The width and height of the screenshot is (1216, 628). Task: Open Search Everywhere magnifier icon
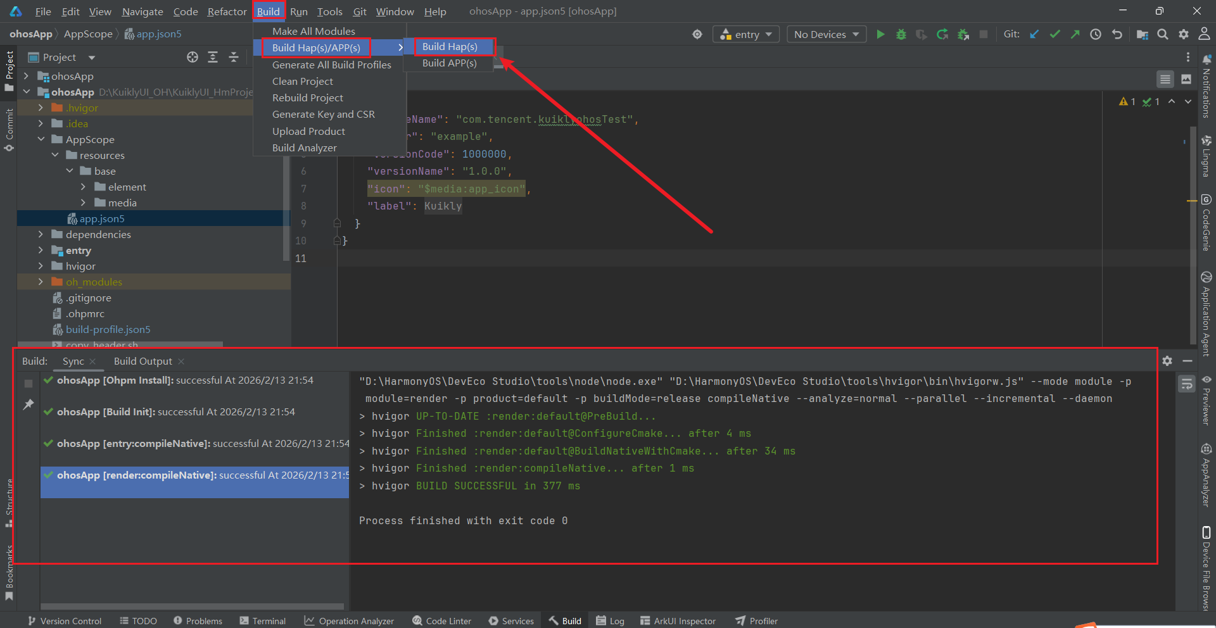1163,34
